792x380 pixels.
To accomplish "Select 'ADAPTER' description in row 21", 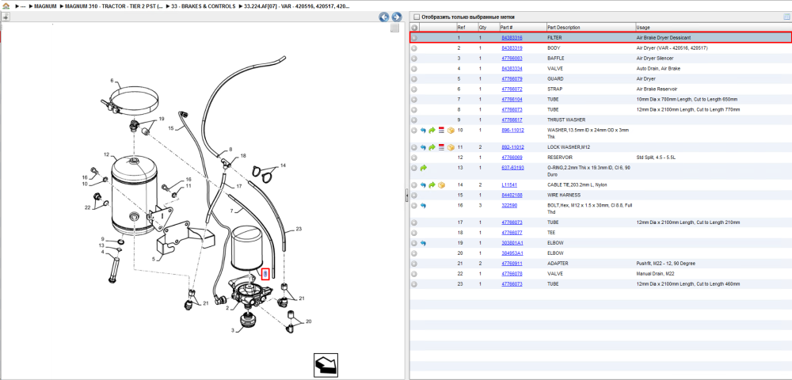I will (x=557, y=264).
